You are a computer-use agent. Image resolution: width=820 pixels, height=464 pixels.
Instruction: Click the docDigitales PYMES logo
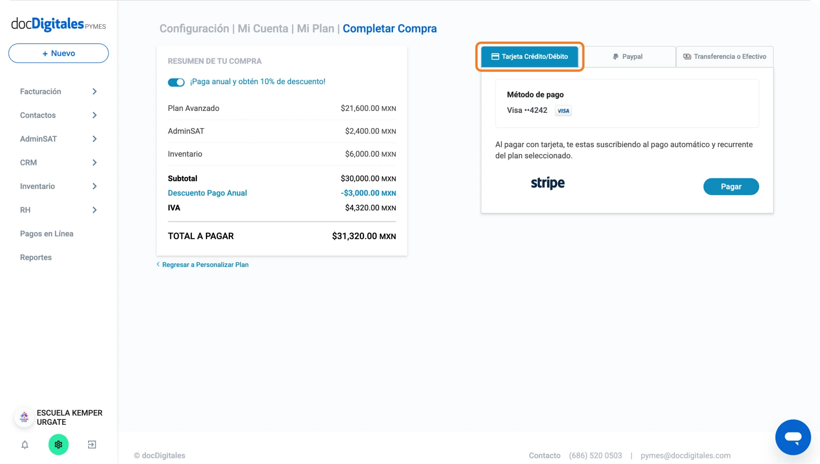(58, 24)
